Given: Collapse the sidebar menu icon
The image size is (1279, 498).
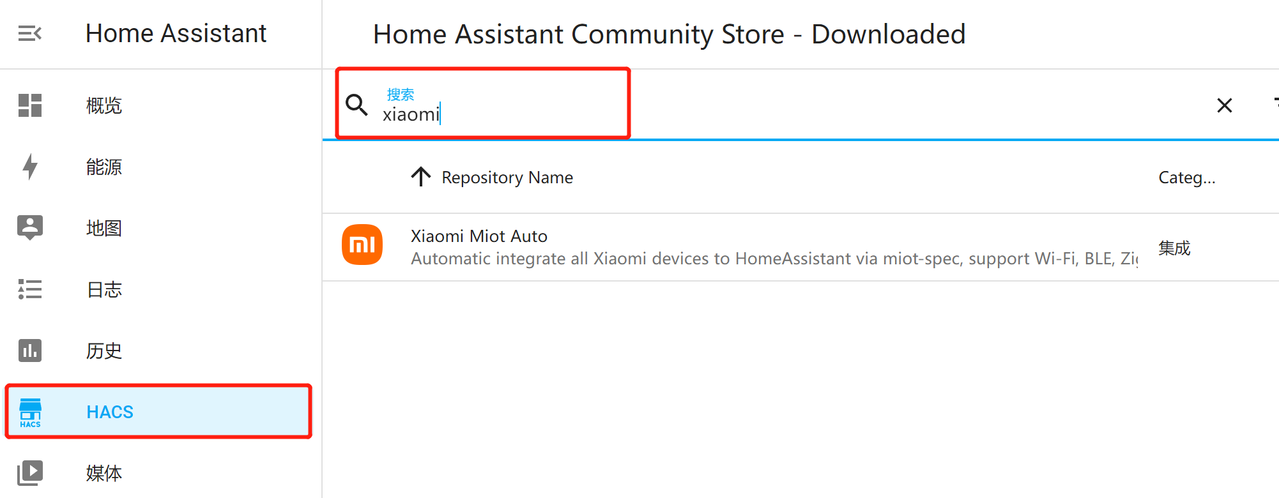Looking at the screenshot, I should click(x=30, y=33).
